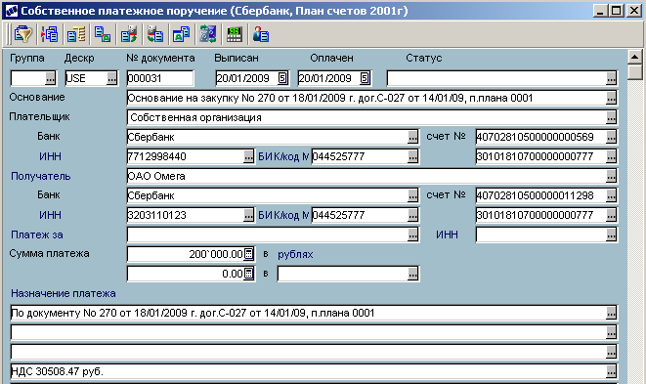646x384 pixels.
Task: Click the form window with document icon
Action: pos(181,34)
